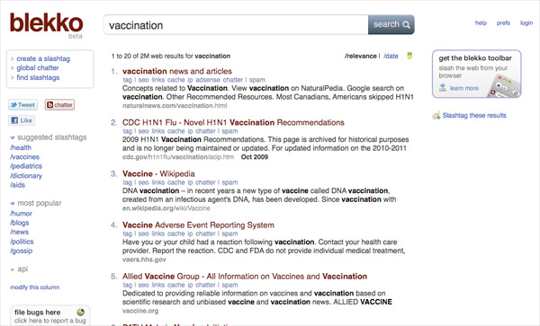This screenshot has width=540, height=326.
Task: Open the prefs link
Action: point(503,23)
